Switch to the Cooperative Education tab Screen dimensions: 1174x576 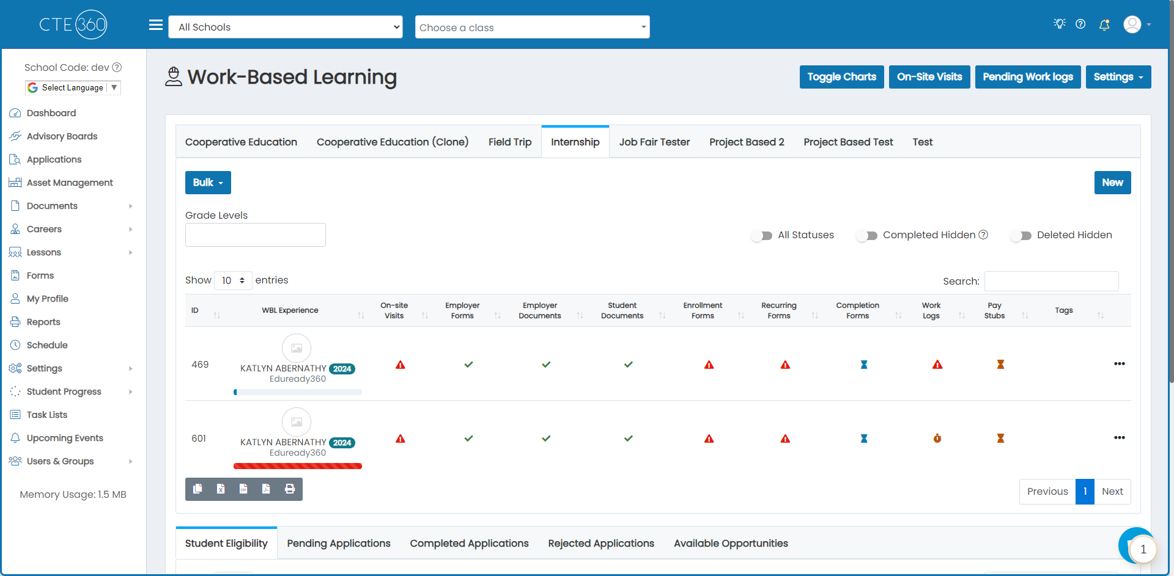[x=241, y=142]
